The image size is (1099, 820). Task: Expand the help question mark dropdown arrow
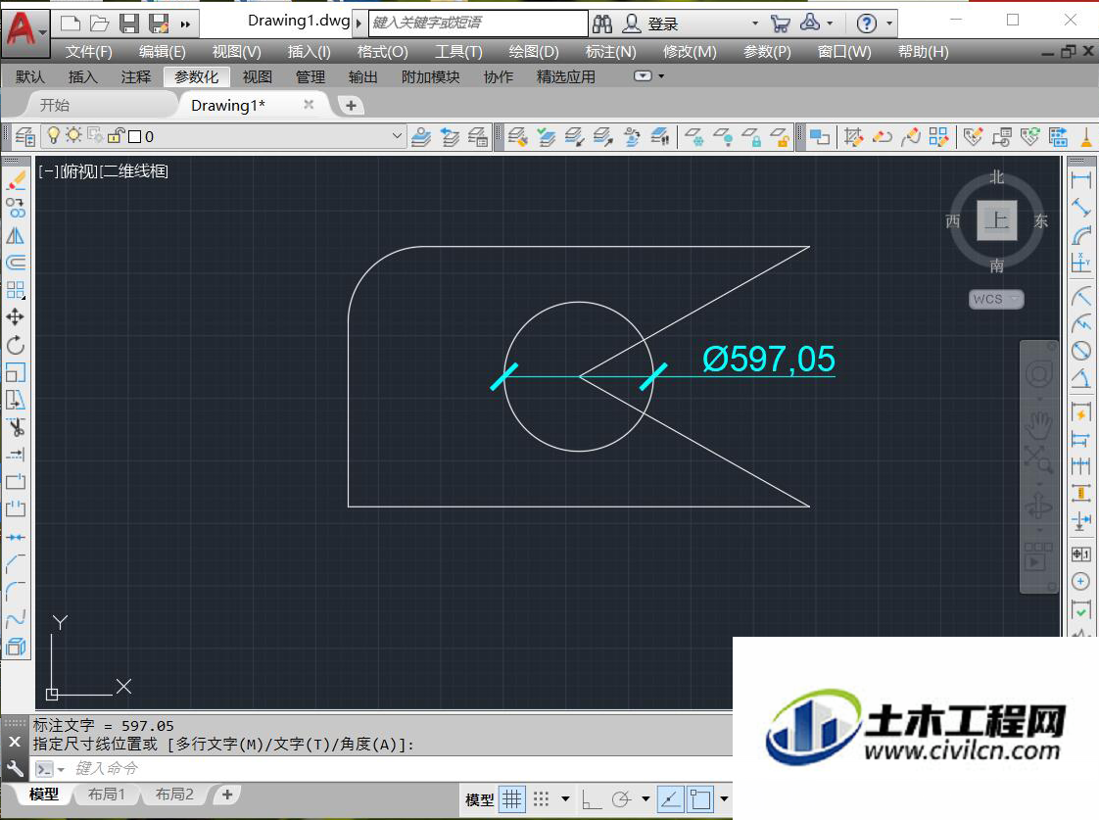[x=889, y=24]
